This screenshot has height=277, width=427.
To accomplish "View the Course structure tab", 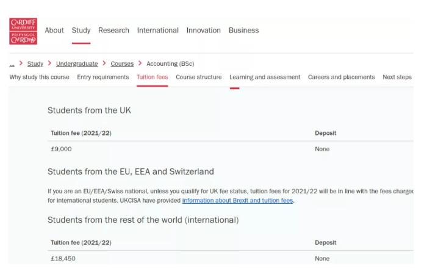I will pyautogui.click(x=199, y=77).
